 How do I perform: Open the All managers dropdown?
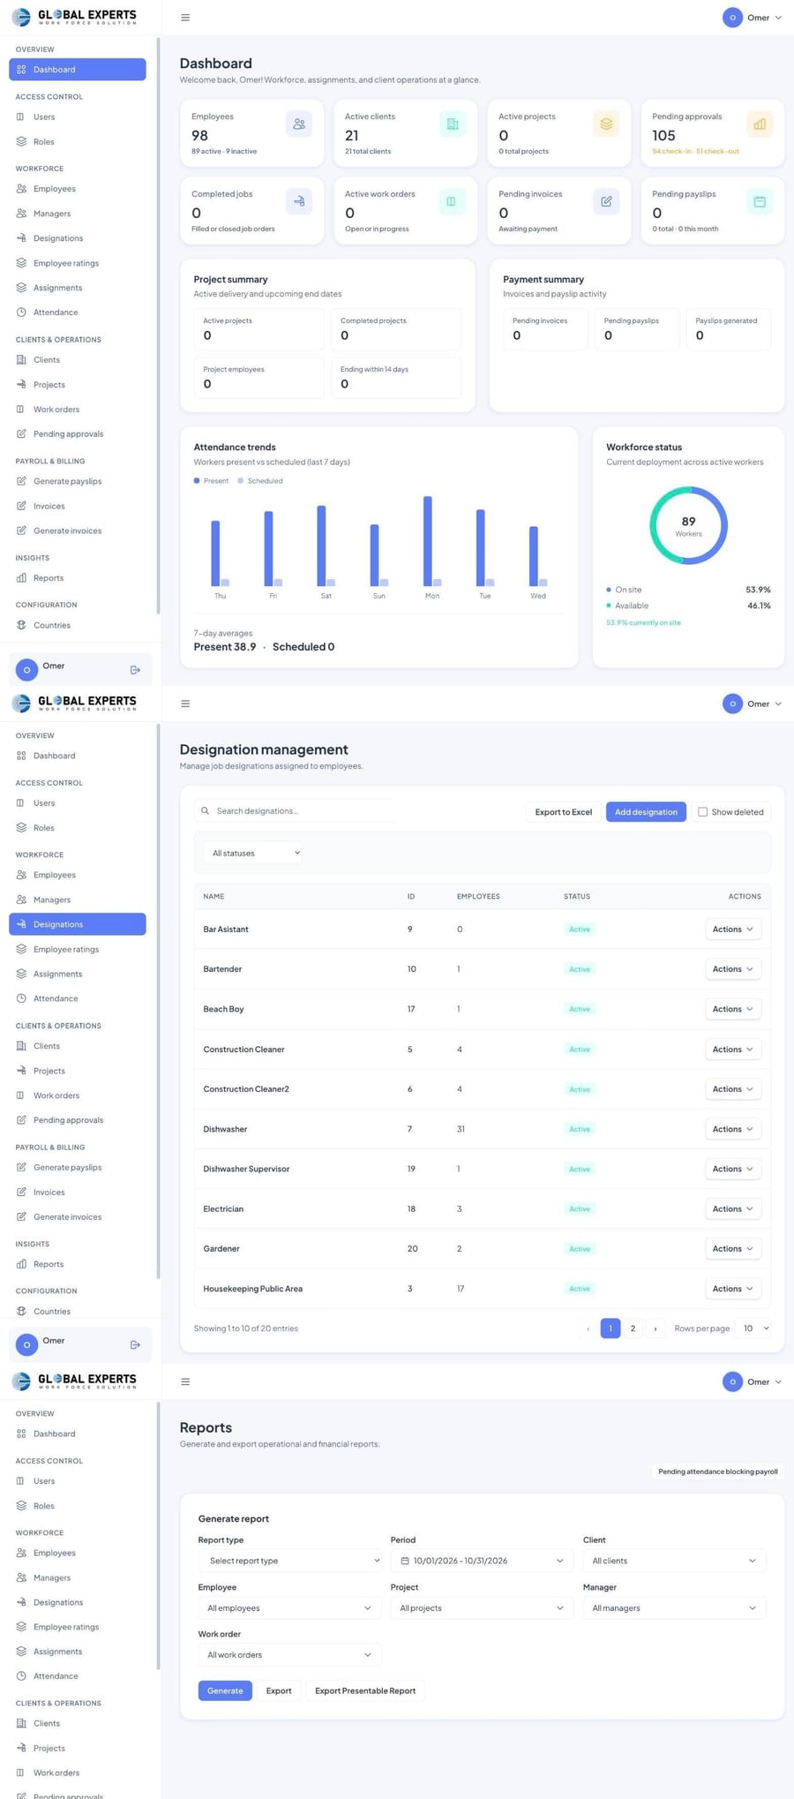(675, 1607)
